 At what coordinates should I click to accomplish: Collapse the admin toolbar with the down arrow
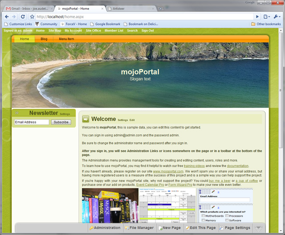click(258, 228)
